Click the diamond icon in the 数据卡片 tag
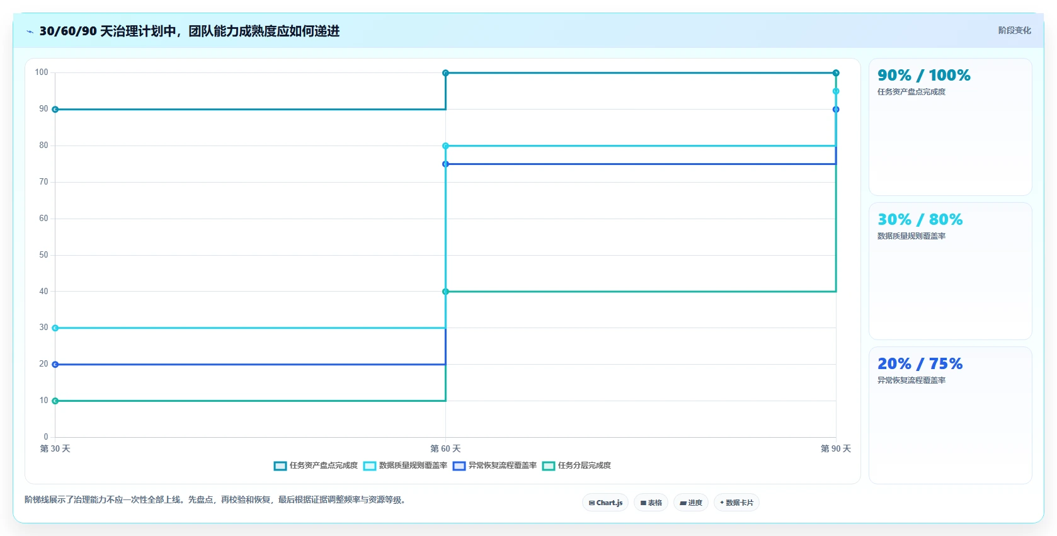Screen dimensions: 1057x536 click(x=722, y=503)
